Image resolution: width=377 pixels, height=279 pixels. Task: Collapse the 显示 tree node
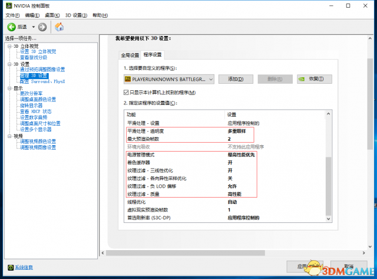(x=8, y=88)
